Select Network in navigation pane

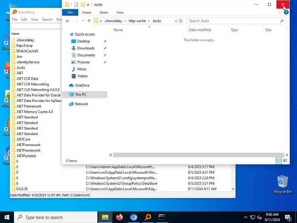[82, 104]
